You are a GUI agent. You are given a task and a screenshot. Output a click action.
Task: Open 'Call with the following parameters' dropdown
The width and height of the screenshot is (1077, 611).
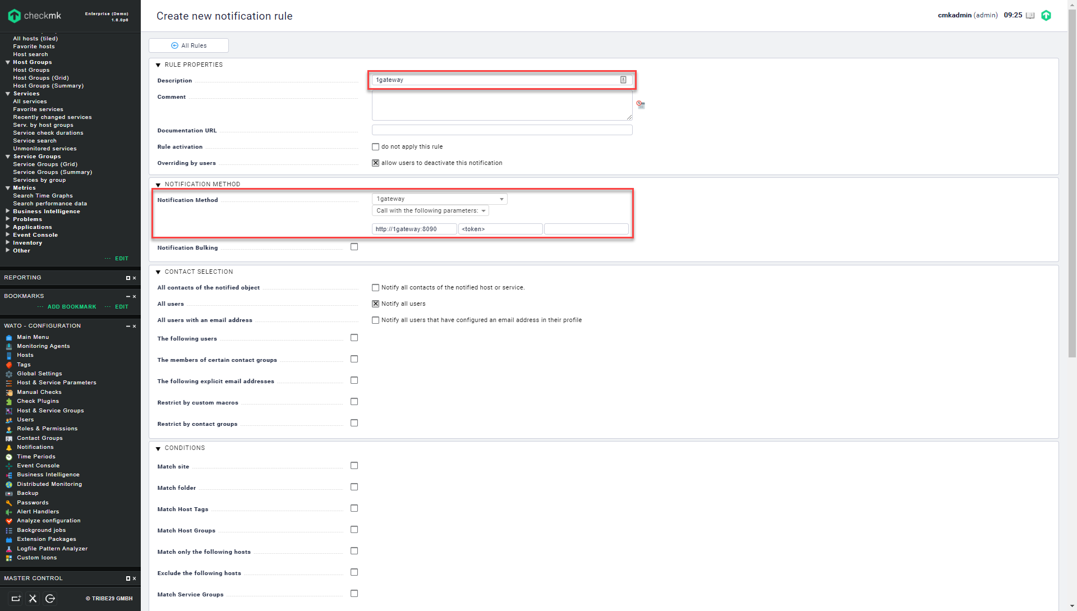click(x=430, y=211)
